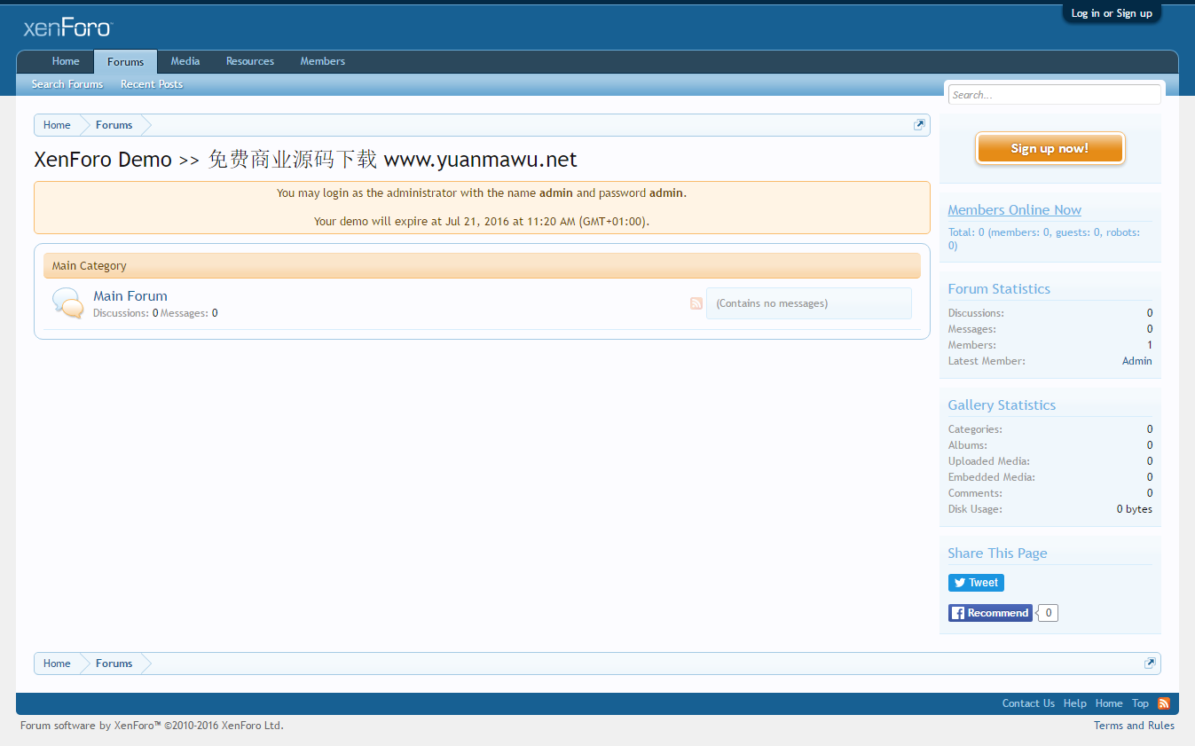1195x746 pixels.
Task: Click Forums in the bottom breadcrumb
Action: pos(114,664)
